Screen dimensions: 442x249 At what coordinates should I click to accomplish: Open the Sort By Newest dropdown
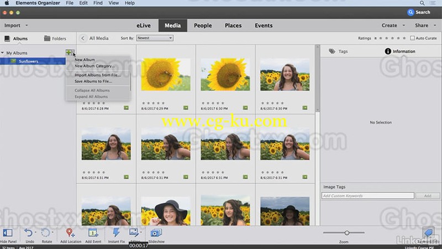click(x=155, y=38)
